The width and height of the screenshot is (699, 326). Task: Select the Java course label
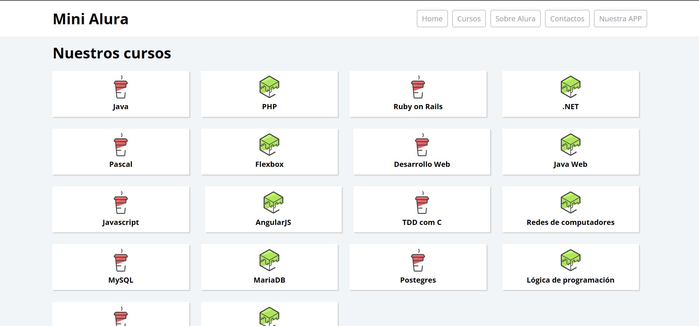[120, 107]
